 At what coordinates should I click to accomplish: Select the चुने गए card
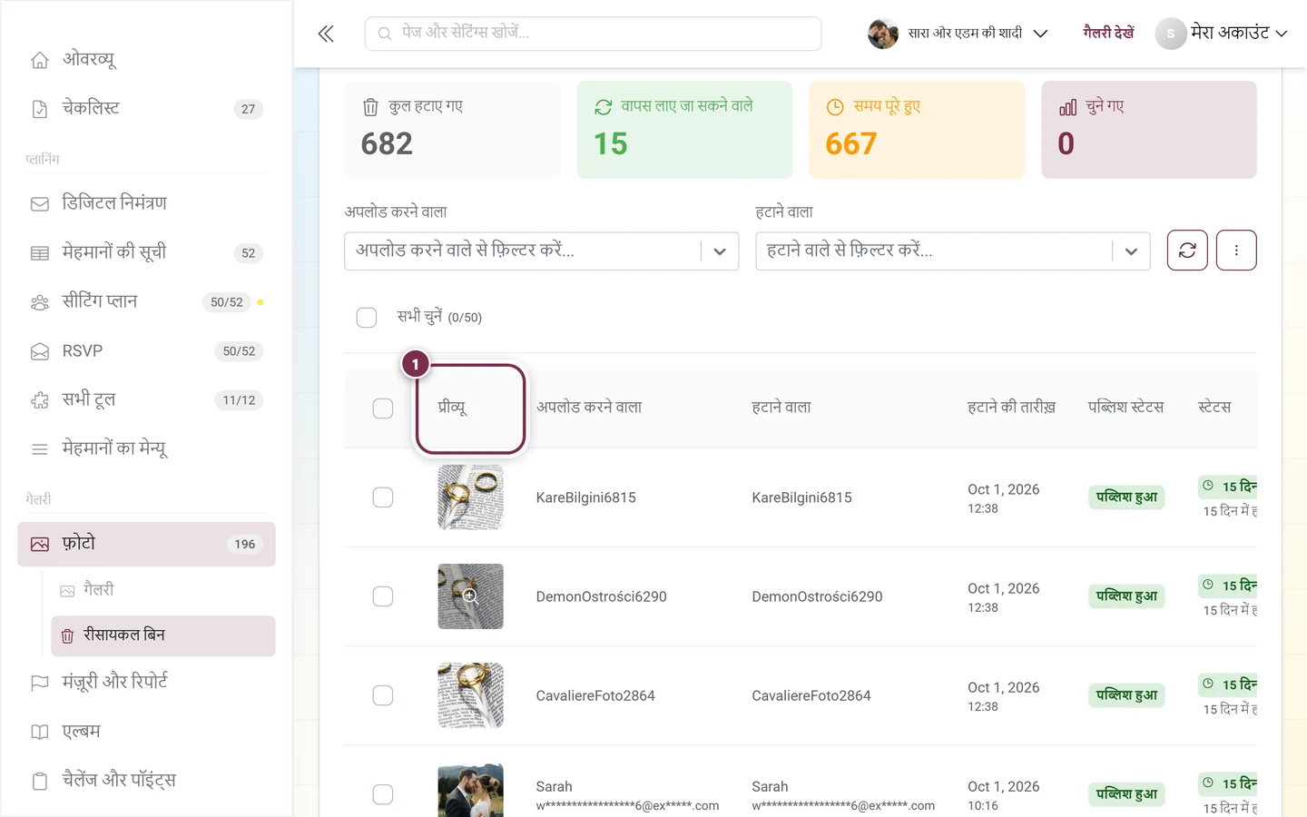tap(1149, 130)
